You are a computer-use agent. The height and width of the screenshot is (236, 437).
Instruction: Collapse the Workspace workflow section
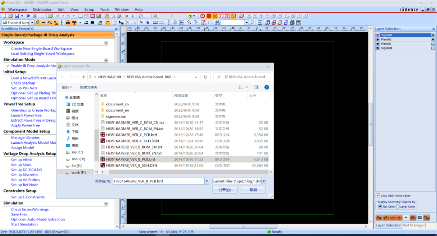[106, 43]
